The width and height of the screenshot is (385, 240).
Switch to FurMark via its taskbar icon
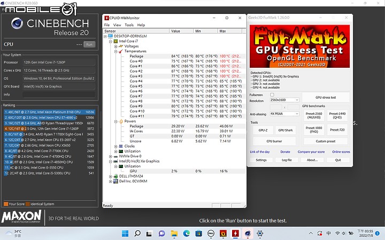tap(223, 234)
